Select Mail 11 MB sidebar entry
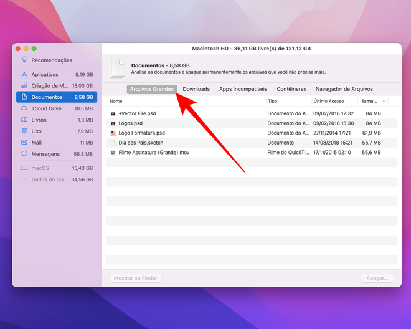Viewport: 411px width, 329px height. point(57,143)
